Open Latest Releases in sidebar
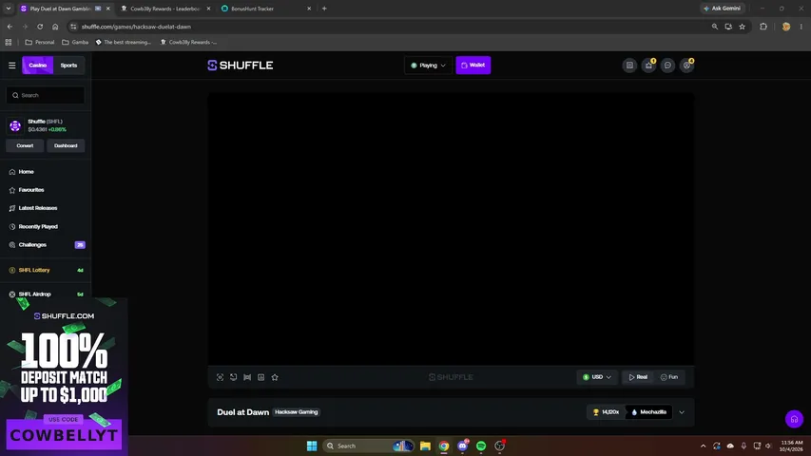 (x=38, y=208)
